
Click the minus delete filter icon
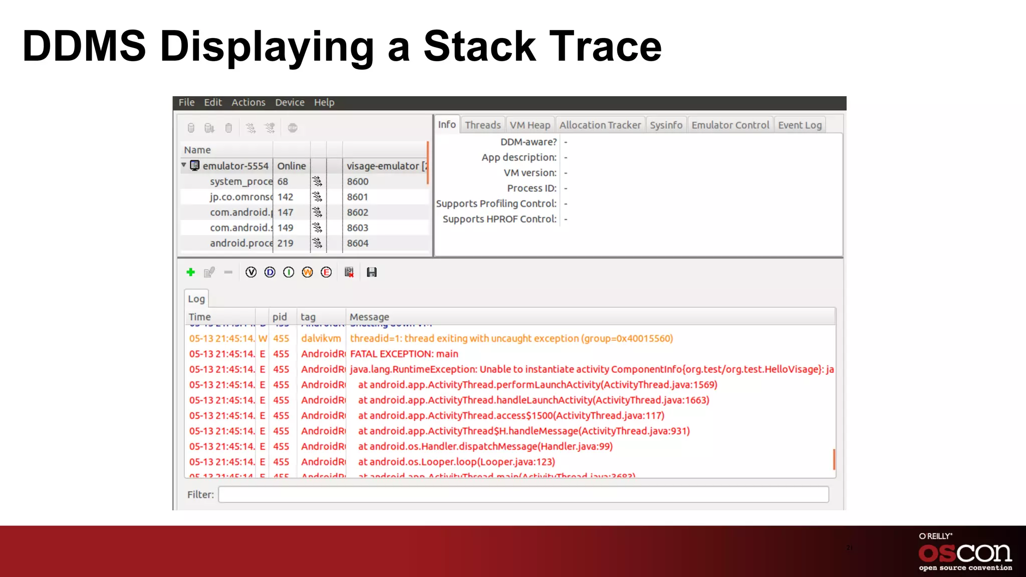pyautogui.click(x=228, y=272)
